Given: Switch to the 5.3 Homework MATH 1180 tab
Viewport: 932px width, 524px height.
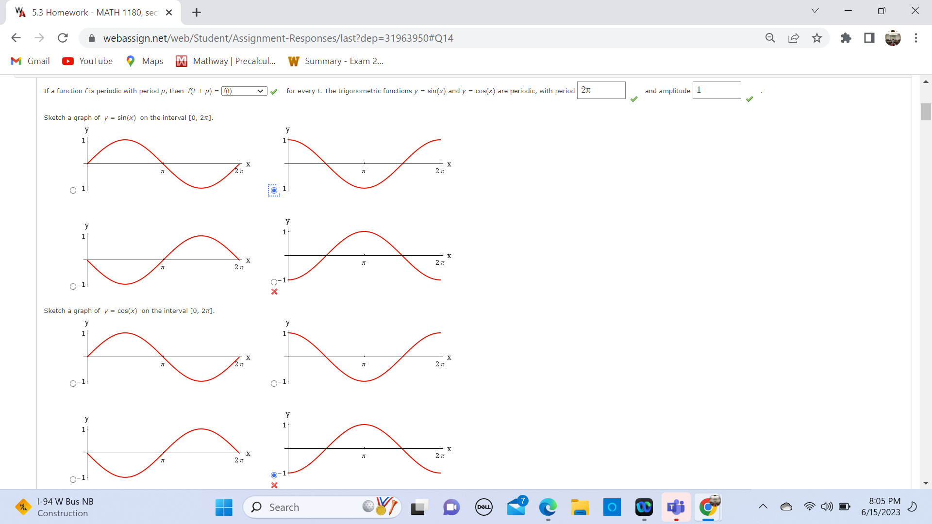Looking at the screenshot, I should [x=87, y=12].
